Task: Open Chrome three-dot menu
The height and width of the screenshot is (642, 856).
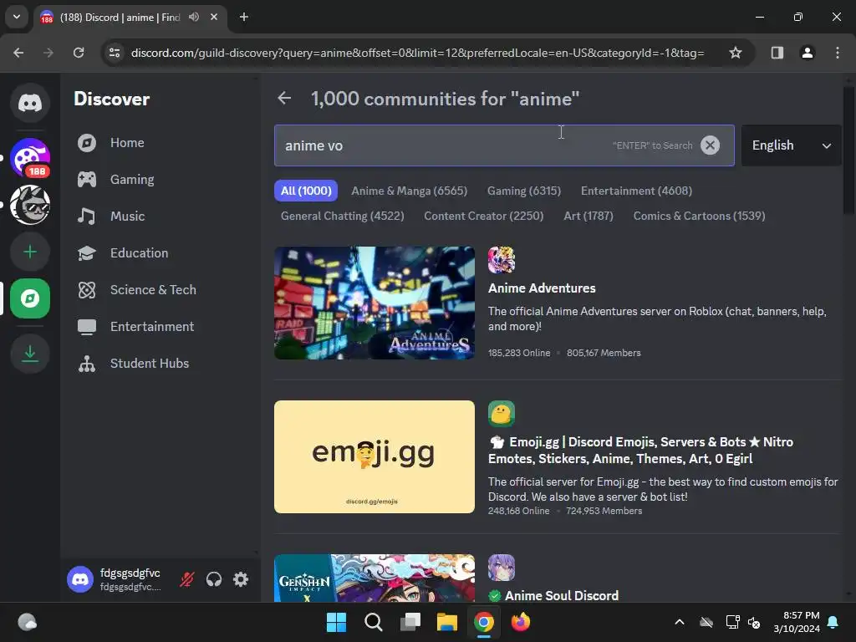Action: (838, 53)
